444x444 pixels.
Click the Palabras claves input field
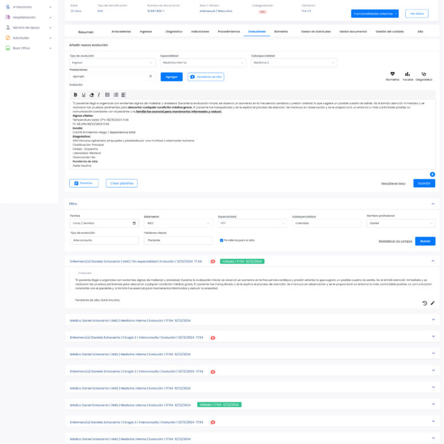point(178,240)
